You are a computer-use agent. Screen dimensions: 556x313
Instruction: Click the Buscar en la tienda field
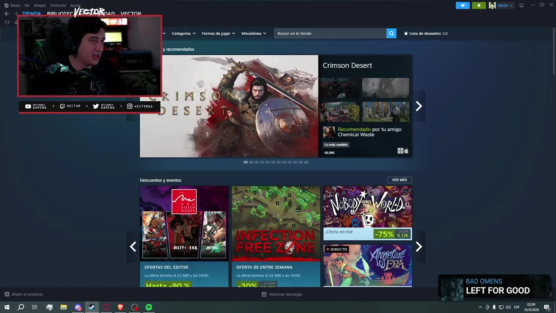point(330,33)
